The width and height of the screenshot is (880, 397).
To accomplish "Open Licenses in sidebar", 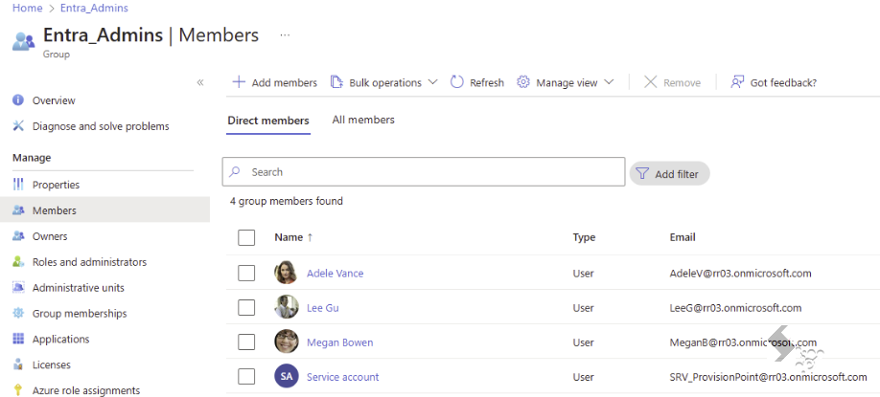I will click(52, 365).
